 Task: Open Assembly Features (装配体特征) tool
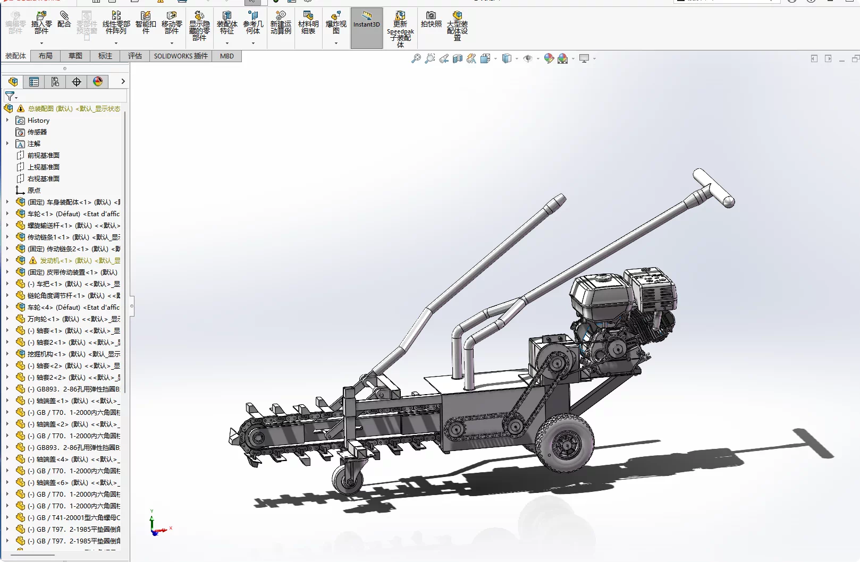(227, 23)
